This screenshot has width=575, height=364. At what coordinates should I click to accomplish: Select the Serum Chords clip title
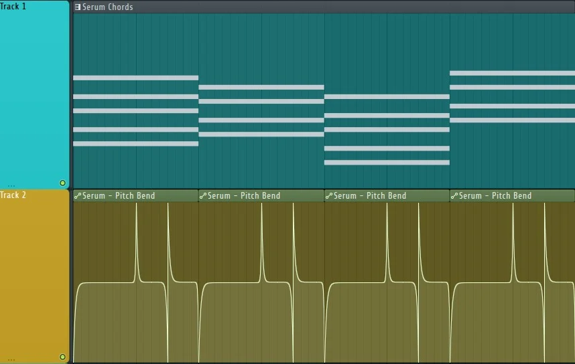107,7
